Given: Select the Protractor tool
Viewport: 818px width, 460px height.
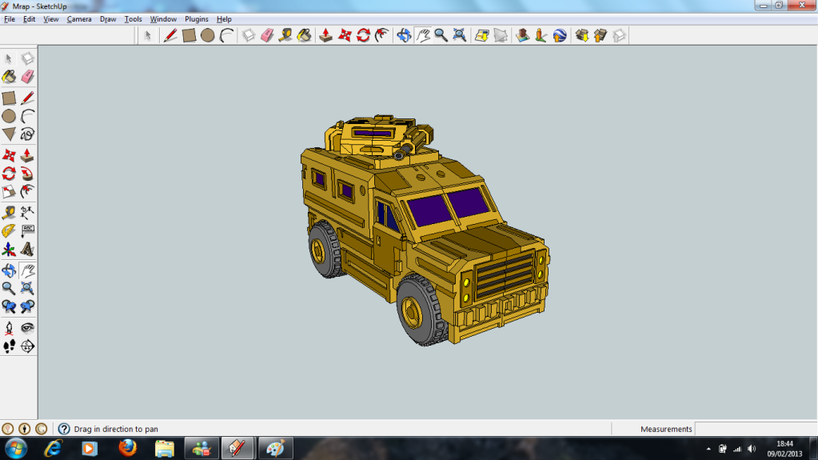Looking at the screenshot, I should click(x=9, y=230).
